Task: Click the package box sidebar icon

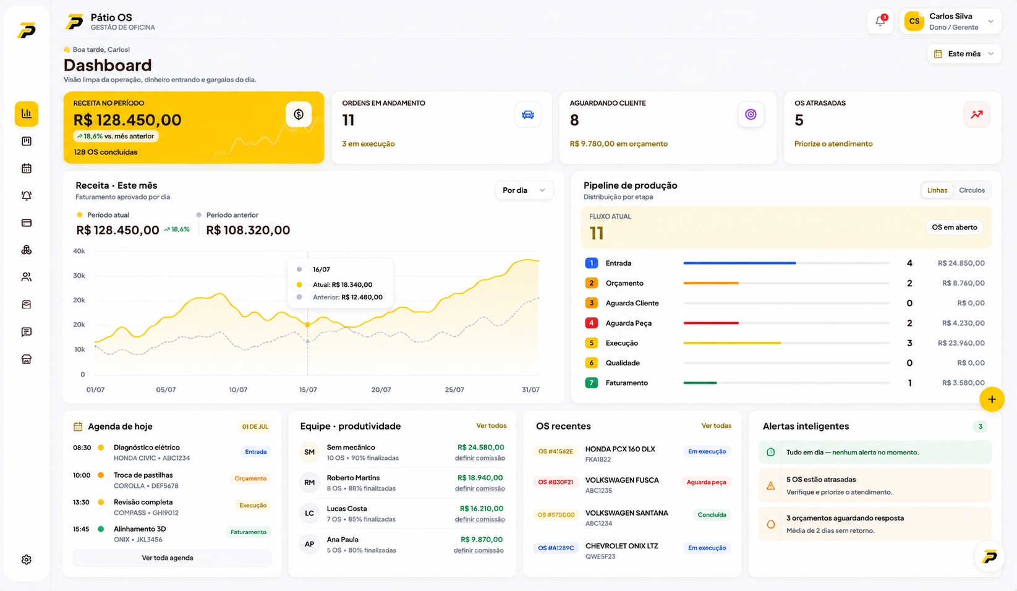Action: 27,305
